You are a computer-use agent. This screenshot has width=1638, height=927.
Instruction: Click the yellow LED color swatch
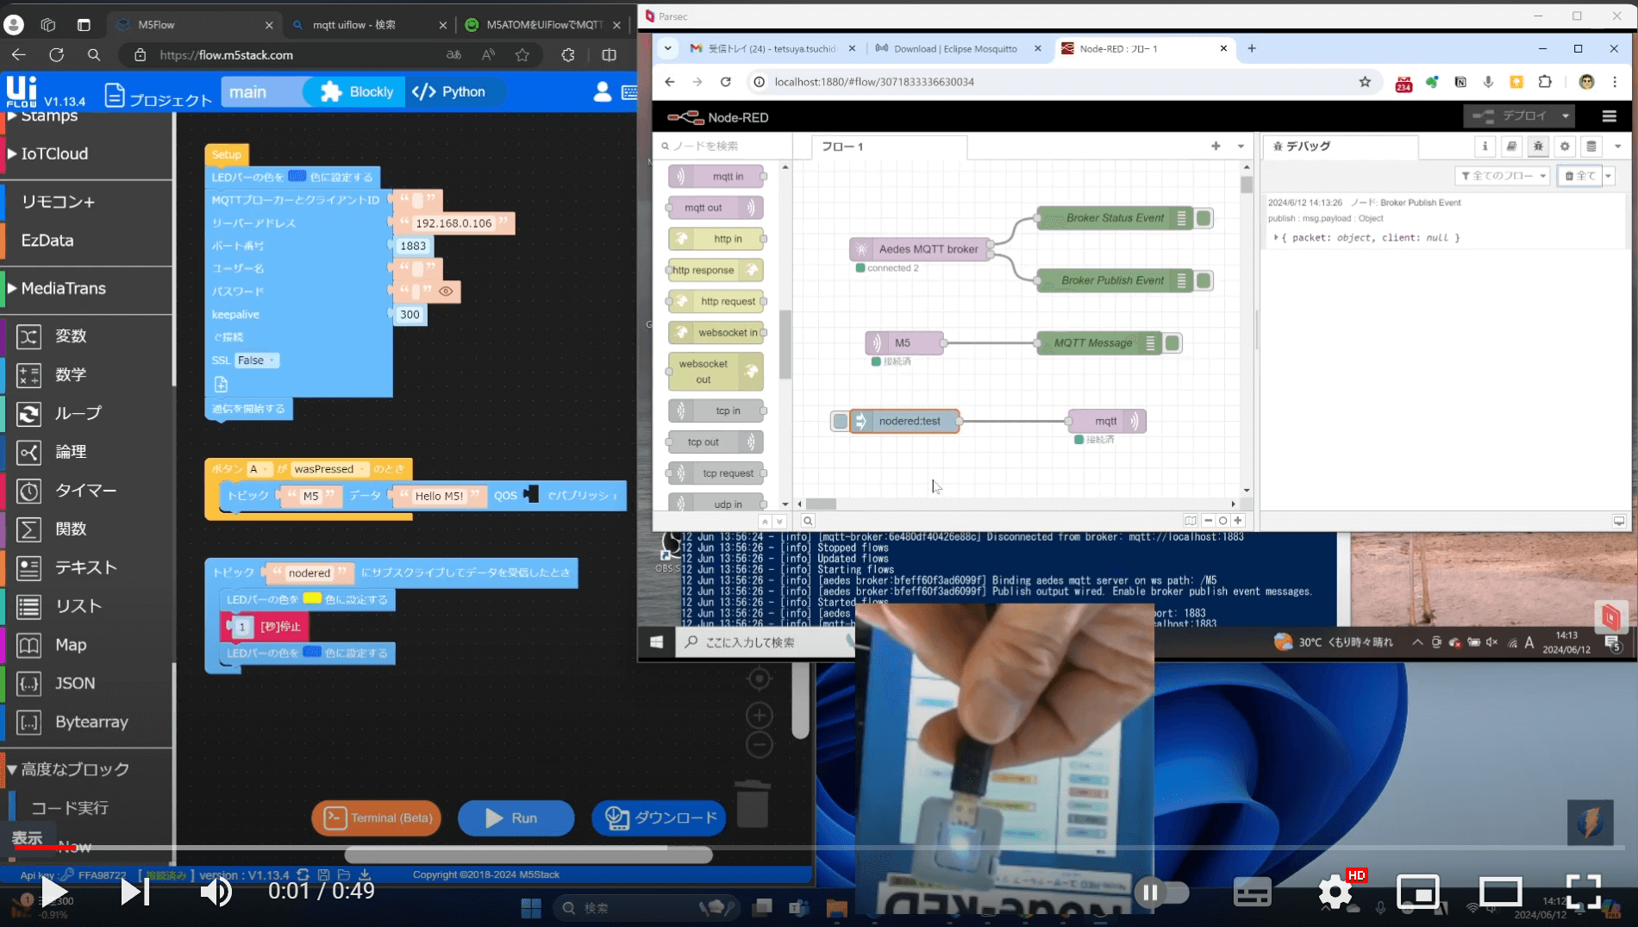click(310, 598)
